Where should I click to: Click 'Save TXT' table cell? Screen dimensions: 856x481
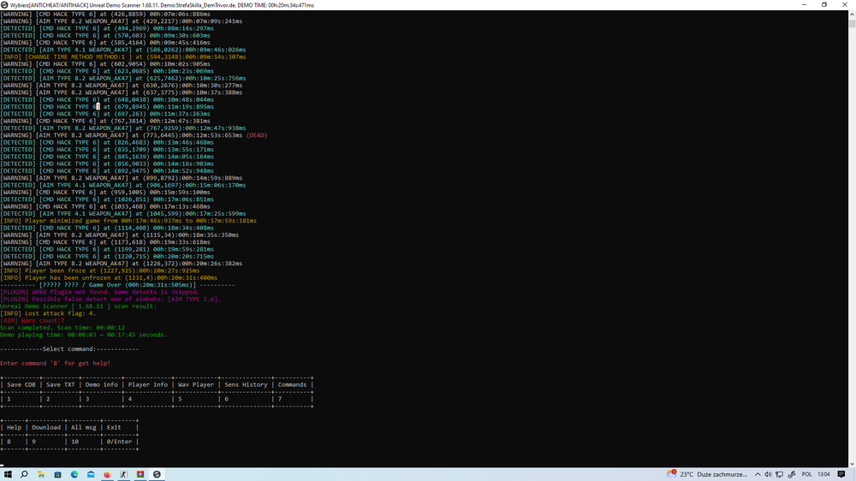pos(61,385)
